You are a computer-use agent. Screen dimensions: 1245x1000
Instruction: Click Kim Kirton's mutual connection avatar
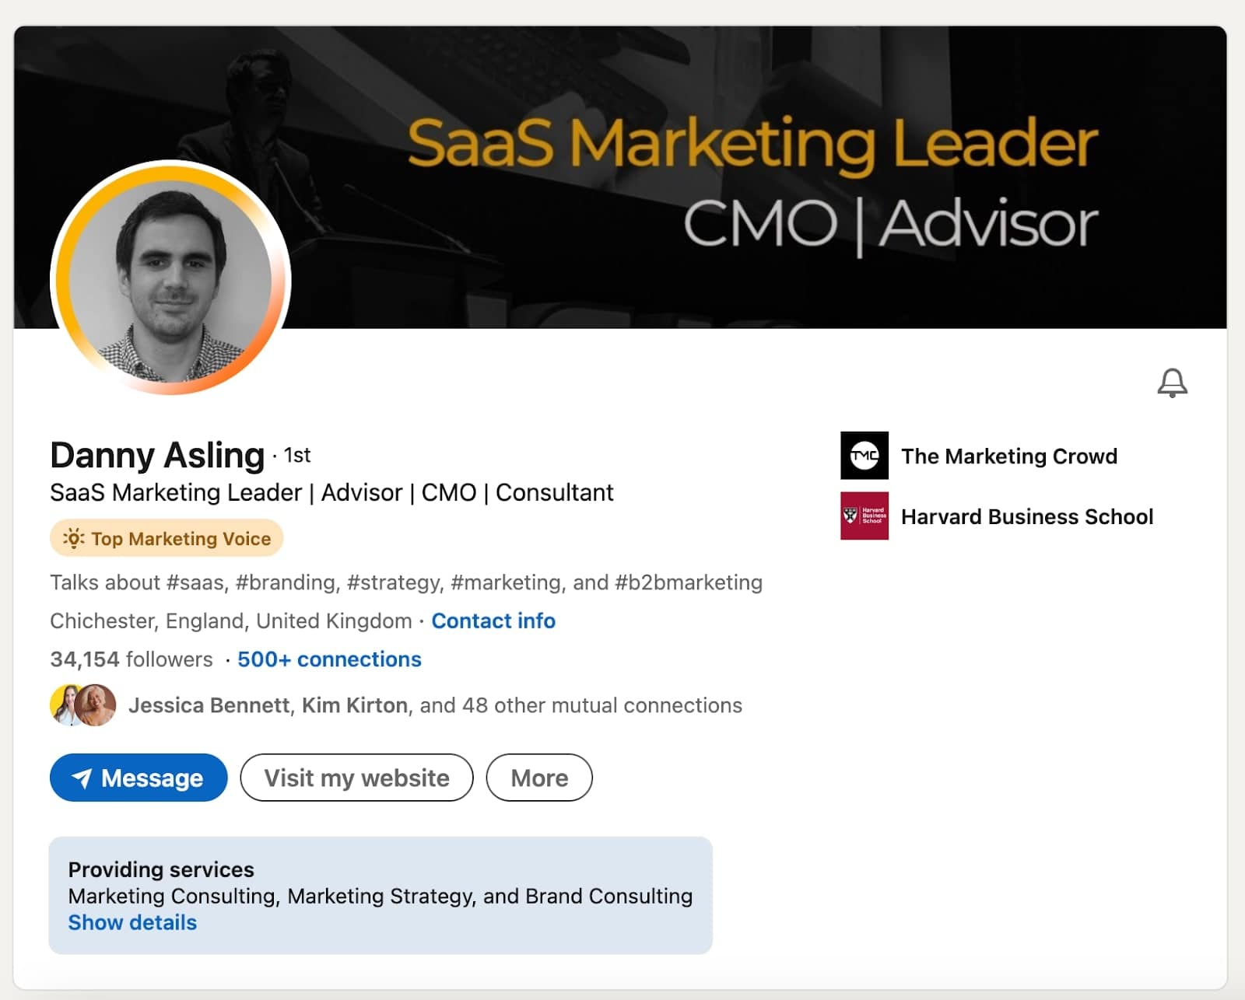[96, 706]
